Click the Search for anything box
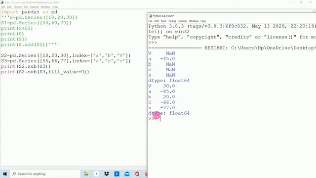Screen dimensions: 316x178 45,174
